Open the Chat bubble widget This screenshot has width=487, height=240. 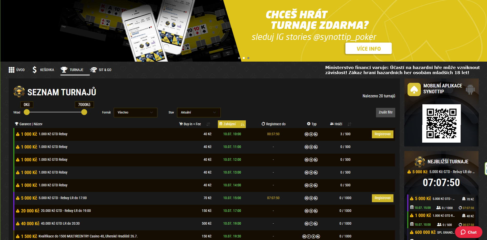click(x=469, y=232)
